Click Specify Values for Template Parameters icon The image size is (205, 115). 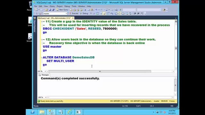click(x=142, y=13)
